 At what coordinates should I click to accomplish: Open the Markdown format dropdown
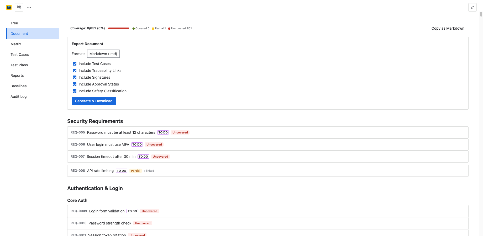click(103, 54)
